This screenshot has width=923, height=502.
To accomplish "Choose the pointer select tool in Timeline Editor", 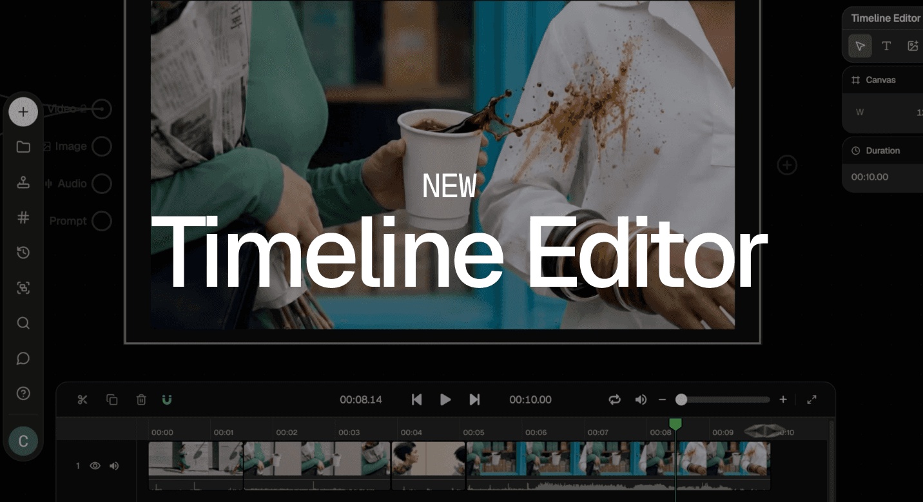I will tap(860, 46).
